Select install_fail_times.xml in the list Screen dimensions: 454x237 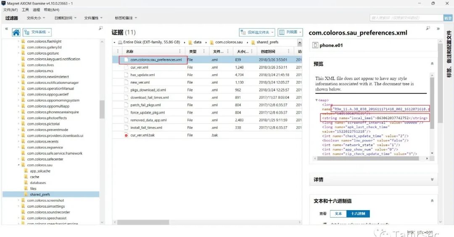[x=207, y=128]
